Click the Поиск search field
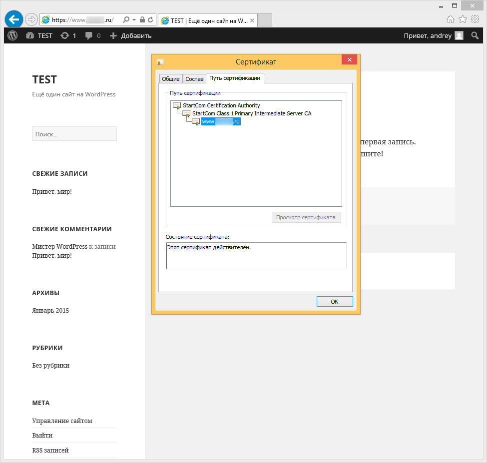487x463 pixels. click(x=74, y=134)
